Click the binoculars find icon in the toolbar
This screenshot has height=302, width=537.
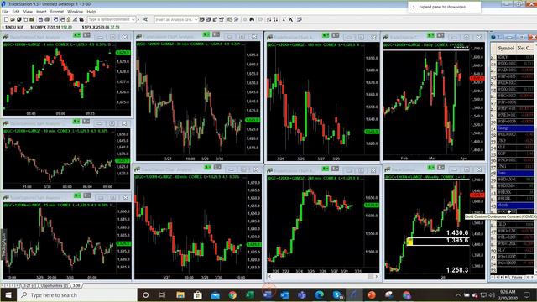click(x=252, y=19)
